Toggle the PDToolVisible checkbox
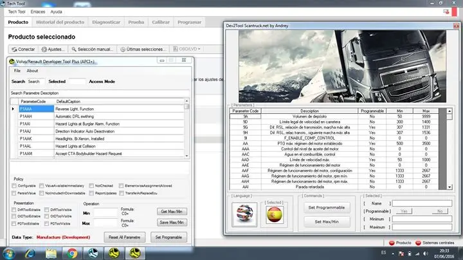The width and height of the screenshot is (463, 260). 47,224
